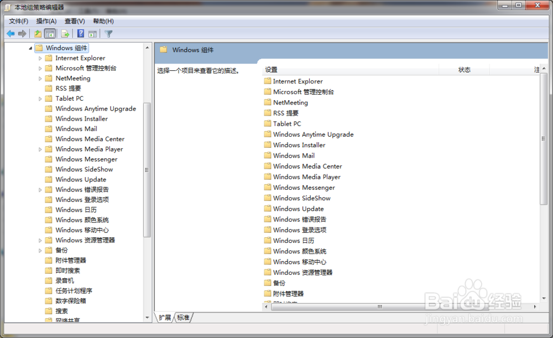The height and width of the screenshot is (338, 553).
Task: Select Windows 组件 in tree
Action: click(66, 48)
